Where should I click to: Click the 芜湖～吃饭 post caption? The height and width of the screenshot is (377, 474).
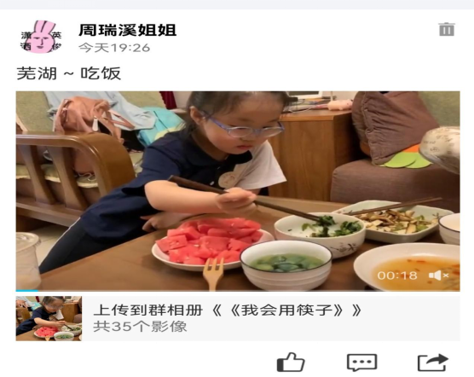[x=69, y=73]
